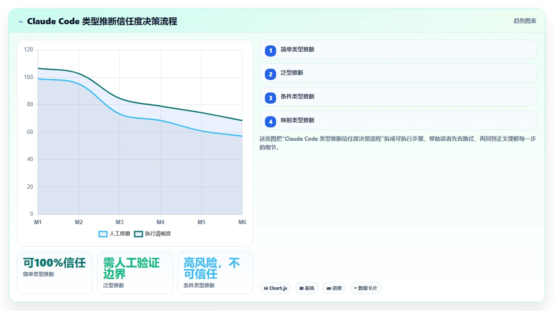Open the 泛型推断 step row

point(398,73)
